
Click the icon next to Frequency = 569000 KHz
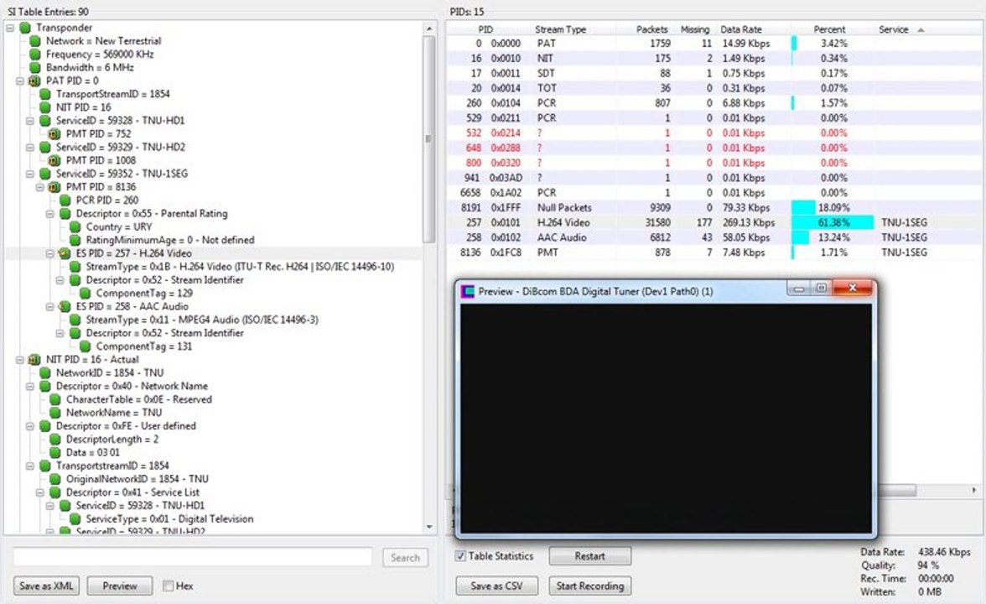(34, 54)
